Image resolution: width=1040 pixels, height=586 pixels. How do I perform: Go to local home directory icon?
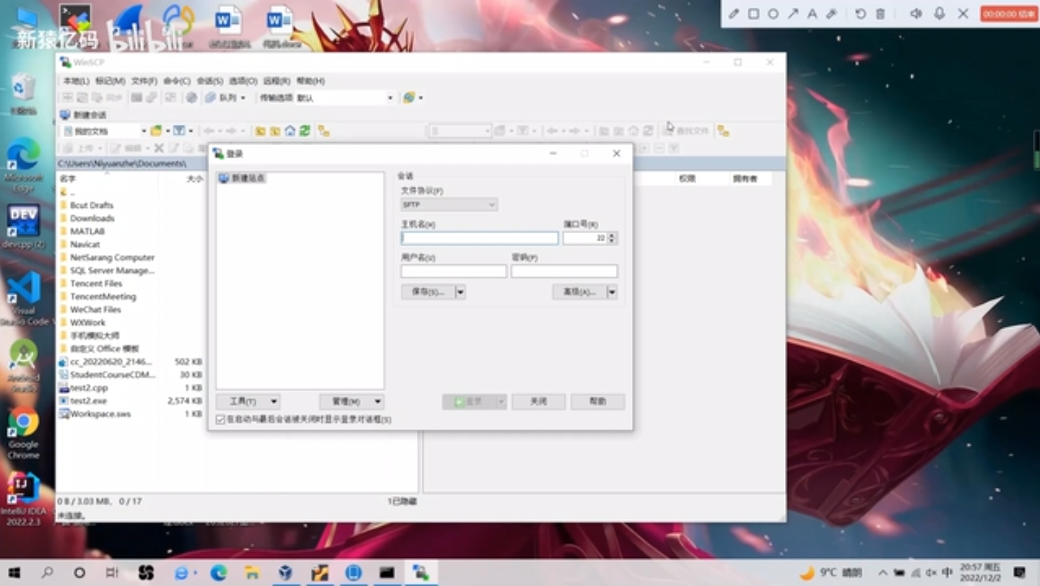tap(291, 131)
